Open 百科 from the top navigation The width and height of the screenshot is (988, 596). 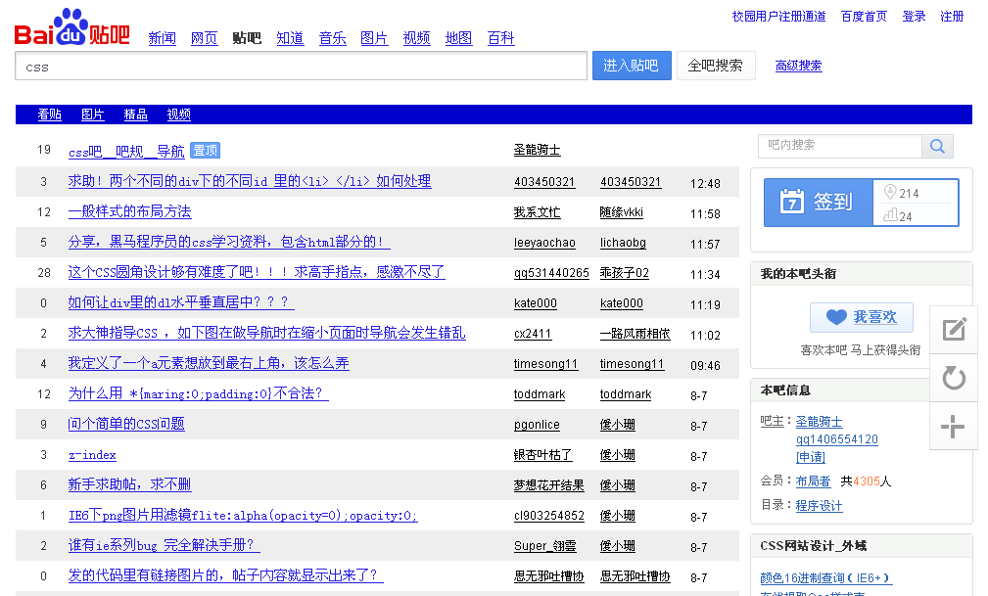[500, 37]
